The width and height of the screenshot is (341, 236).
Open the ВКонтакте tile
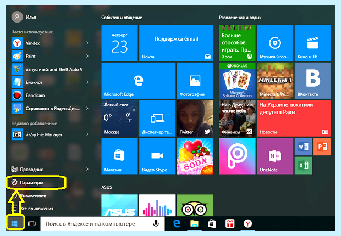(313, 81)
